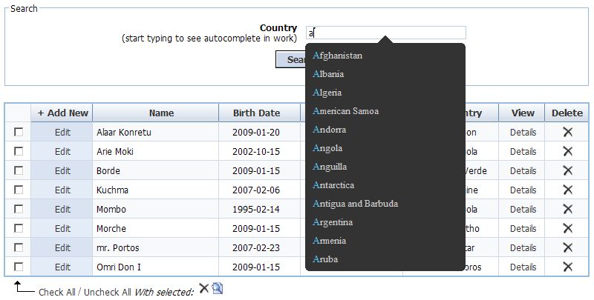Focus the Country search input field
Image resolution: width=594 pixels, height=300 pixels.
pos(386,33)
